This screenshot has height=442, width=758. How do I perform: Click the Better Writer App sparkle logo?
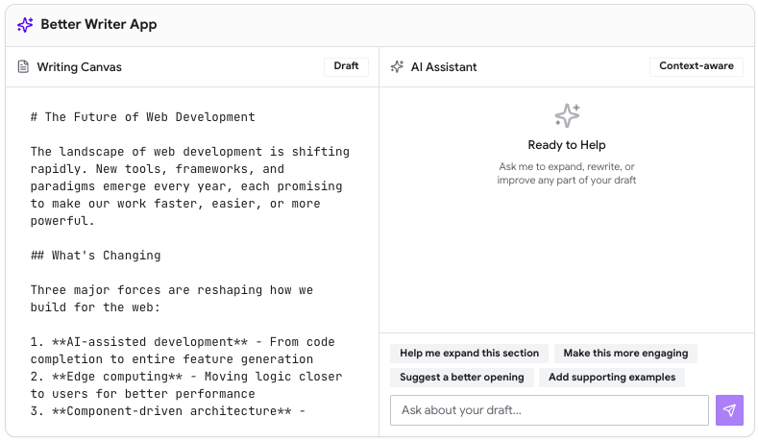(25, 25)
